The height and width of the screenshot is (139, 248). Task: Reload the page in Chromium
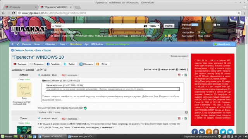[x=14, y=13]
